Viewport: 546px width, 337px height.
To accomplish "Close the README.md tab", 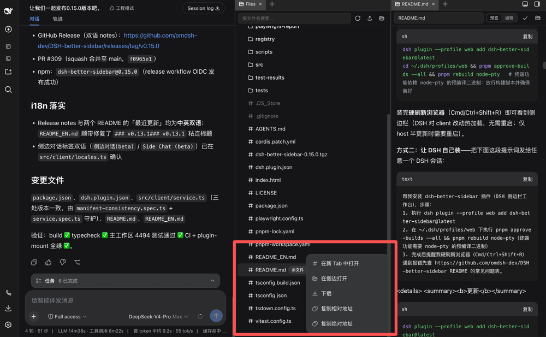I will coord(433,4).
